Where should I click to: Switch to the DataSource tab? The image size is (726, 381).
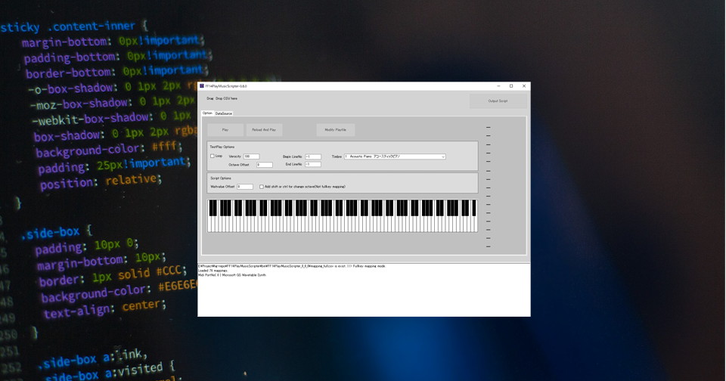224,113
